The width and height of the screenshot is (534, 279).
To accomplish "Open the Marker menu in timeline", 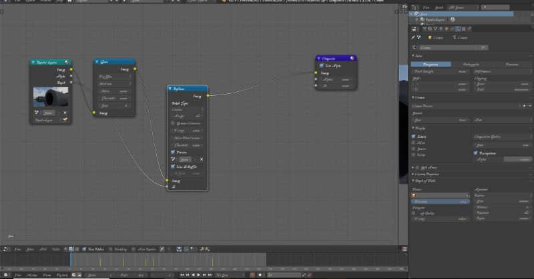I will click(x=31, y=275).
